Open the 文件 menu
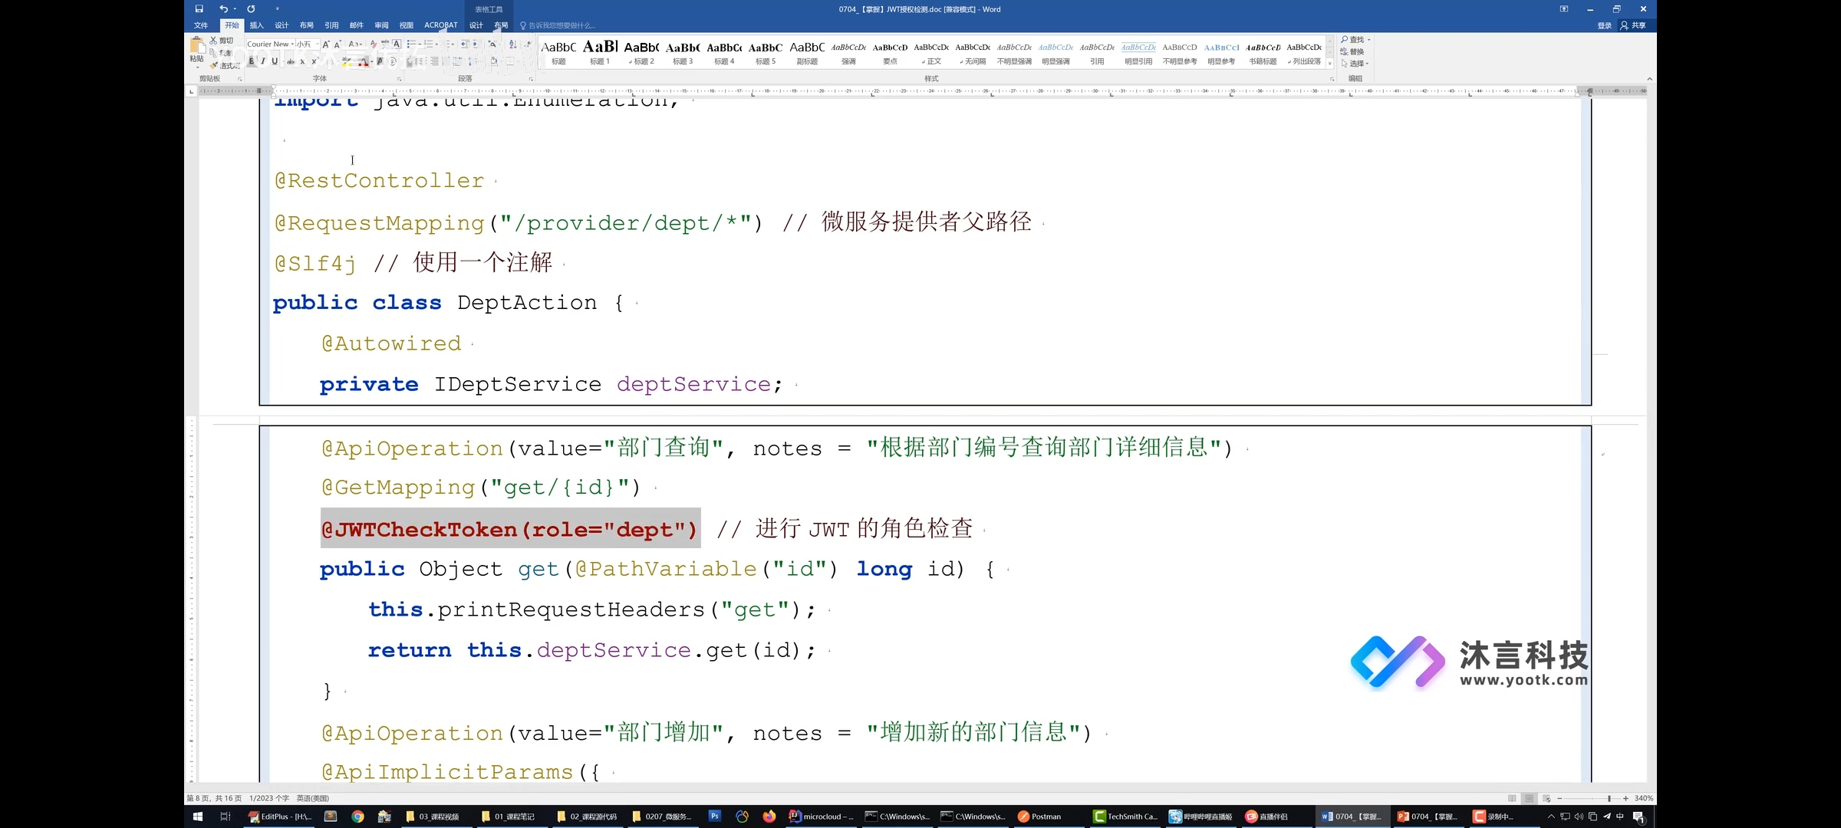This screenshot has height=828, width=1841. click(201, 25)
